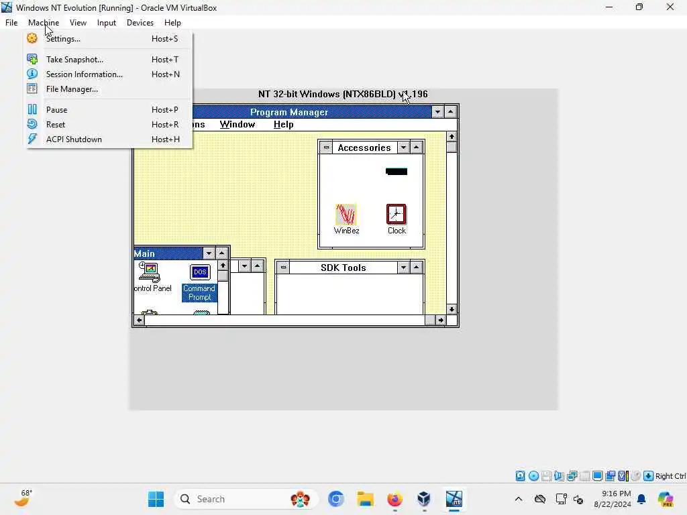Click Program Manager horizontal scroll right arrow
This screenshot has height=515, width=687.
[x=441, y=320]
